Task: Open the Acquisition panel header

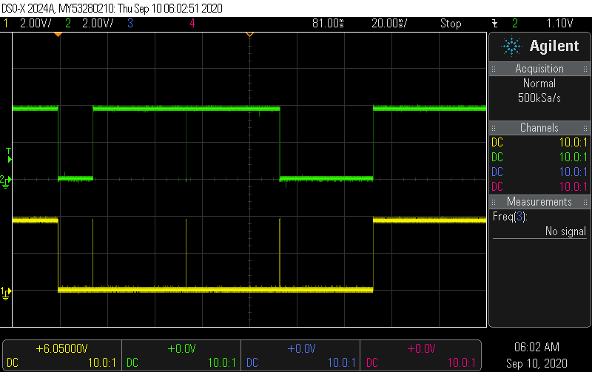Action: [539, 69]
